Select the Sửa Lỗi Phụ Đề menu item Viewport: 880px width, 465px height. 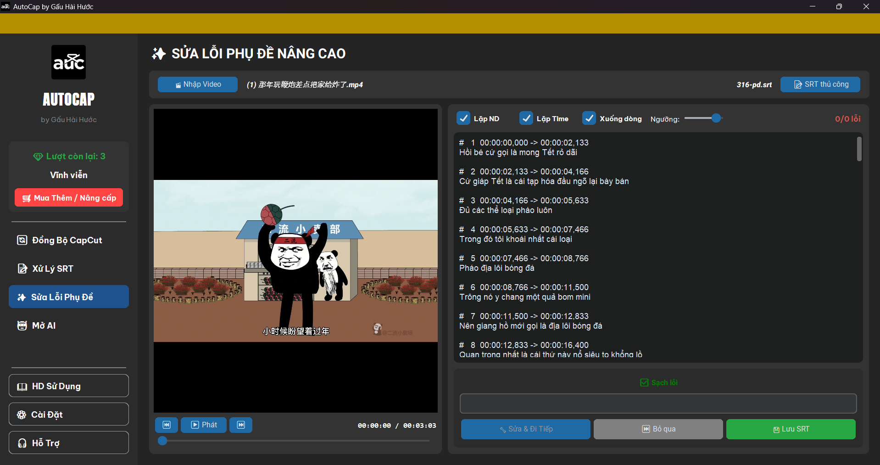pyautogui.click(x=69, y=297)
